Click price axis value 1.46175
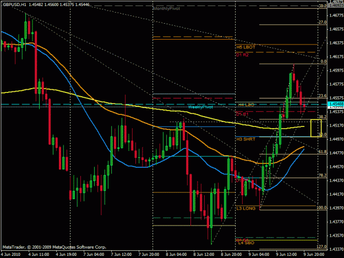 pyautogui.click(x=336, y=57)
